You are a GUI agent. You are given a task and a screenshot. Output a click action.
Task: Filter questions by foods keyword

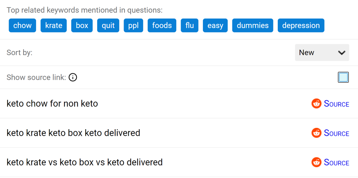pos(162,26)
